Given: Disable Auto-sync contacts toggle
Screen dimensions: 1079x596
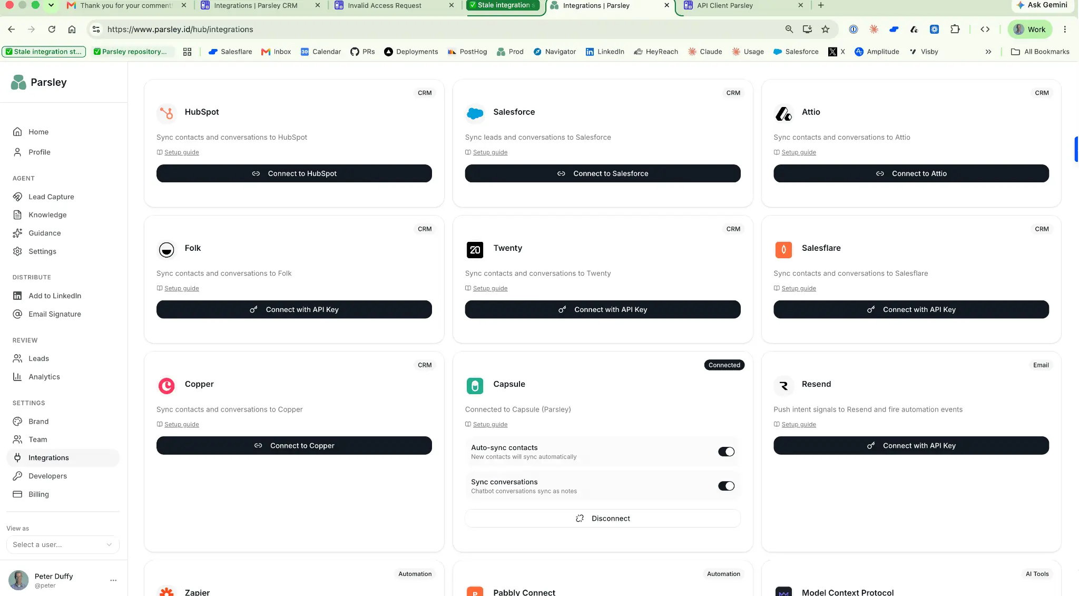Looking at the screenshot, I should click(x=726, y=452).
